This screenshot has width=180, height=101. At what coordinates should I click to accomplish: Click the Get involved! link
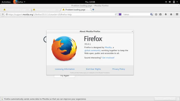[x=108, y=58]
